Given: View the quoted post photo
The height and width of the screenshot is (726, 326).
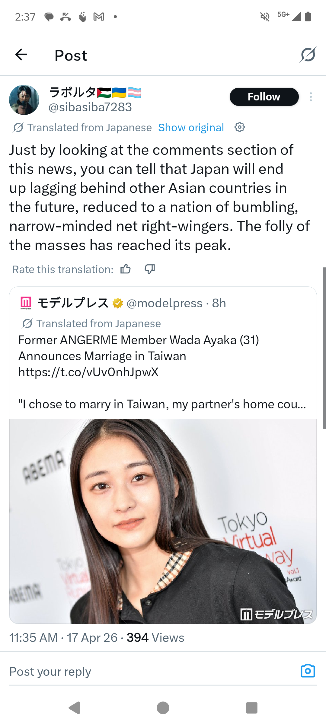Looking at the screenshot, I should coord(163,521).
